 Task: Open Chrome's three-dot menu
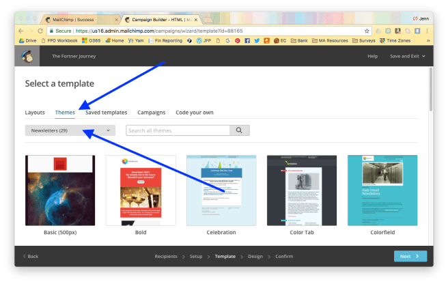tap(427, 31)
